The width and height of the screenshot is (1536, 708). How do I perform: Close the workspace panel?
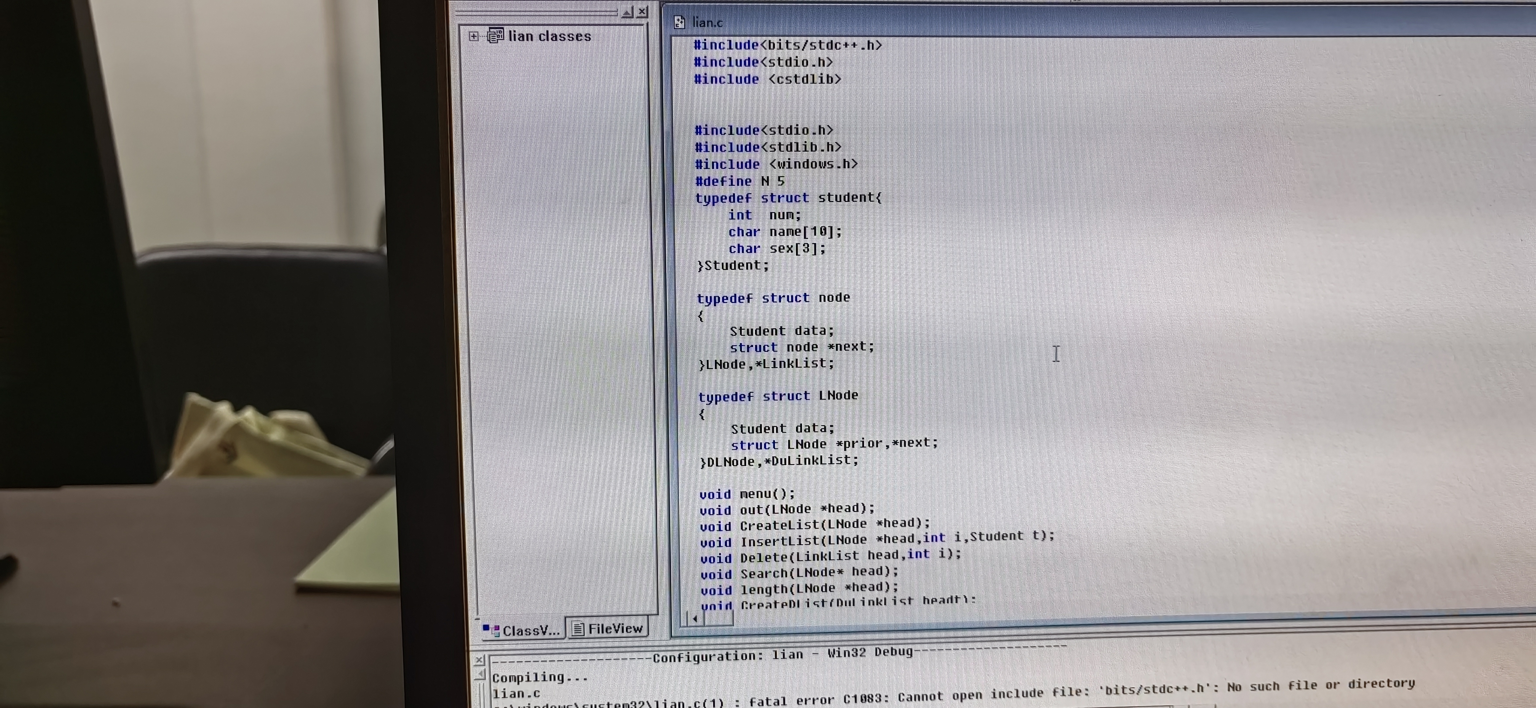[642, 11]
